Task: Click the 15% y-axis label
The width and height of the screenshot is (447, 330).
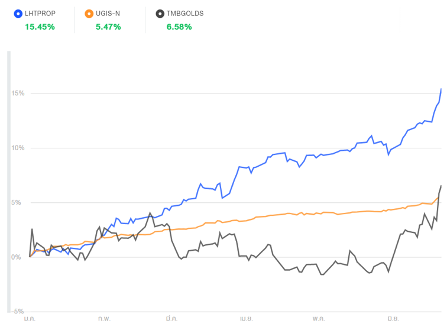Action: point(16,93)
